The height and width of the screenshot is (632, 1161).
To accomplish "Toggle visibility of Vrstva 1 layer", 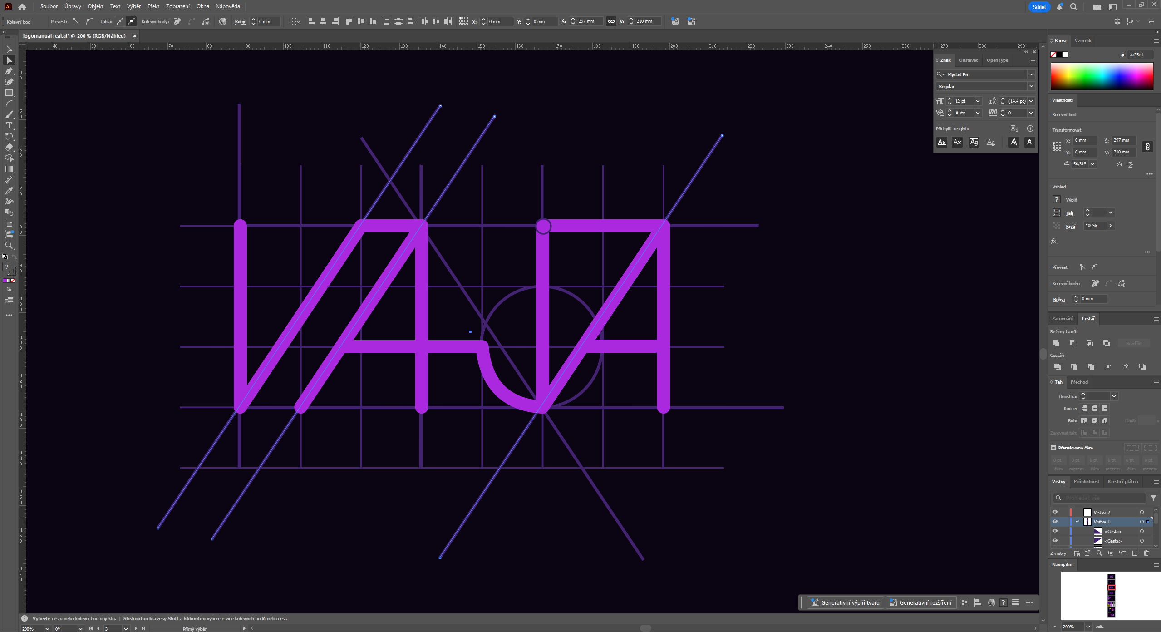I will pos(1055,522).
